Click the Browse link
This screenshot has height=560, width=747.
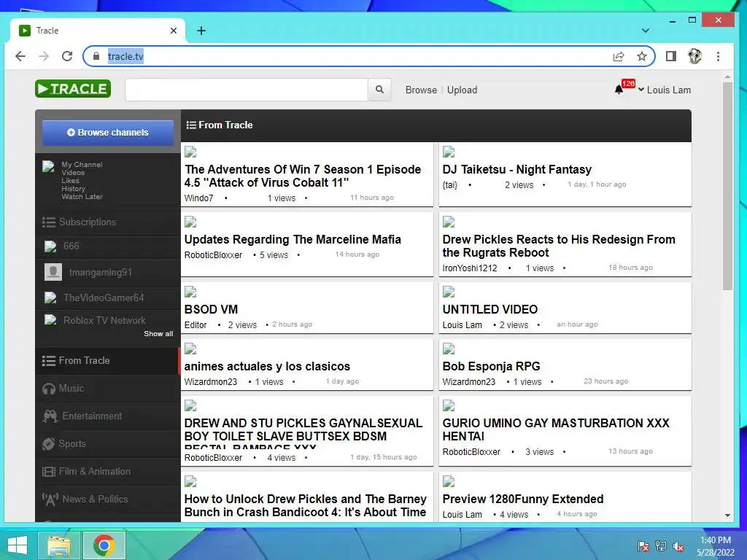click(421, 90)
